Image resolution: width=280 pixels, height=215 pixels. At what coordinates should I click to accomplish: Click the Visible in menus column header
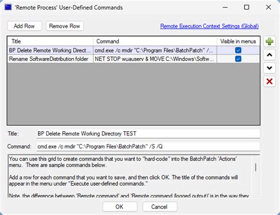pos(238,41)
